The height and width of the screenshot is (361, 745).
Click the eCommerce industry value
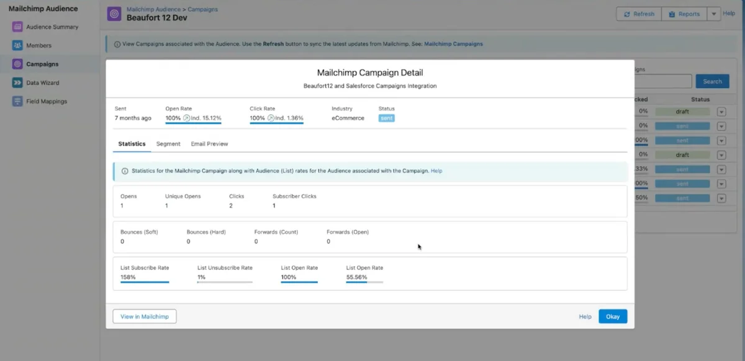(348, 118)
